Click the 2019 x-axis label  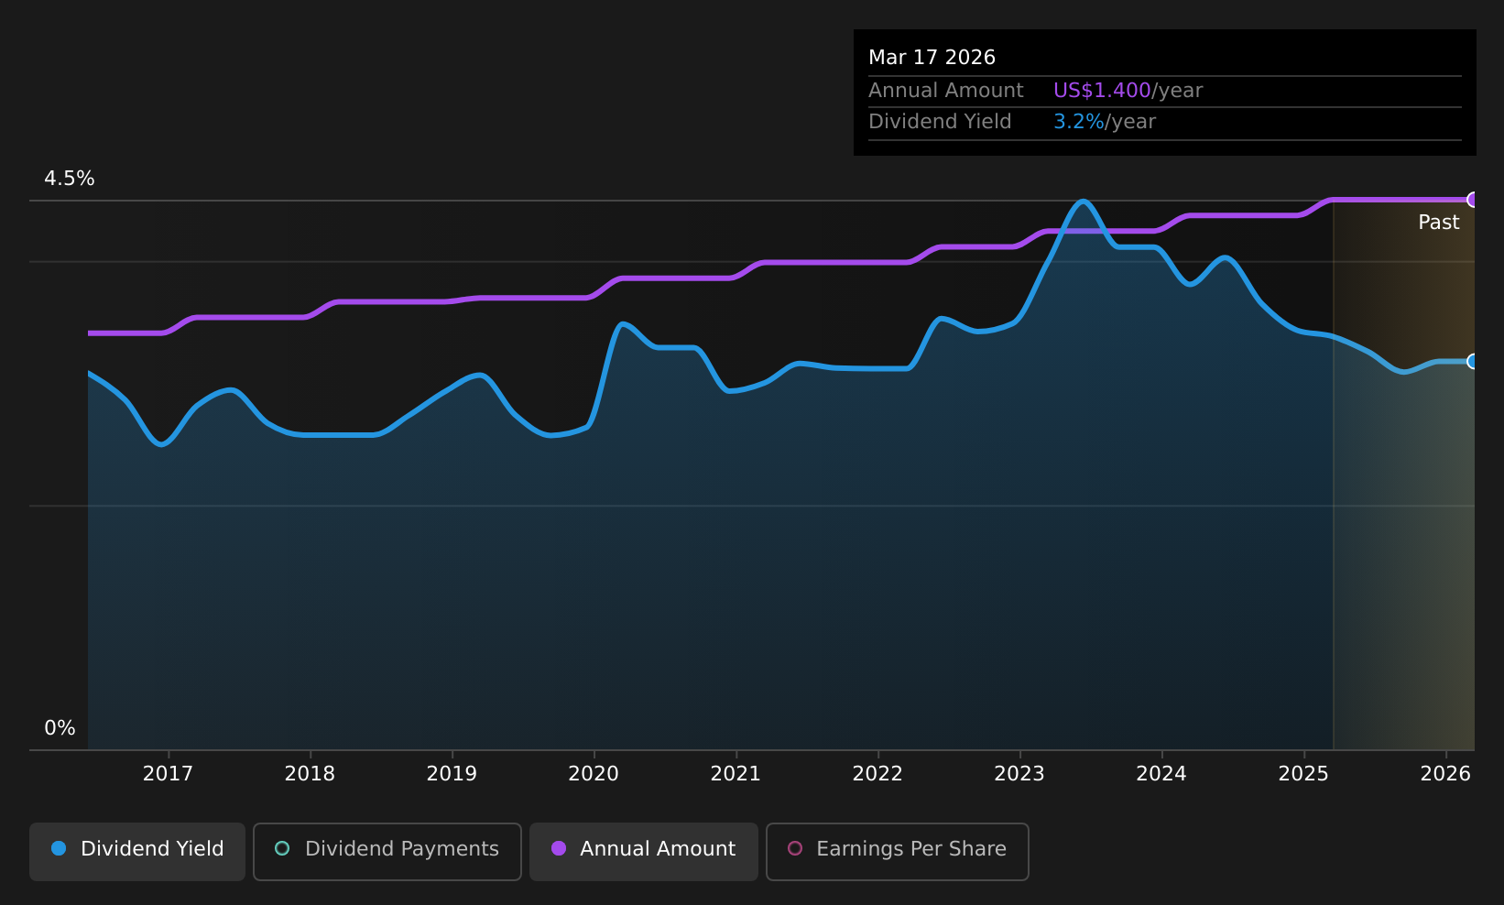[452, 774]
